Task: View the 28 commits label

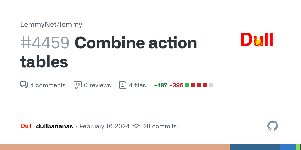Action: 160,126
